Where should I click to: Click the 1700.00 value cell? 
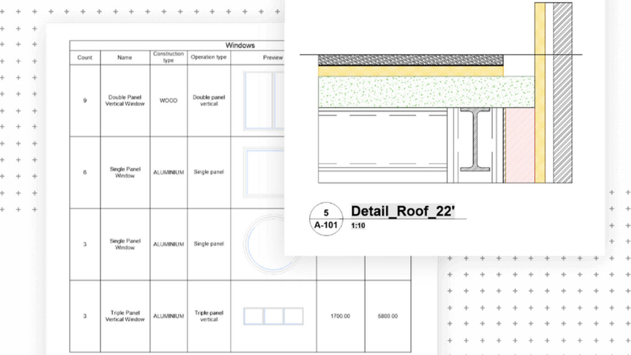click(x=340, y=316)
